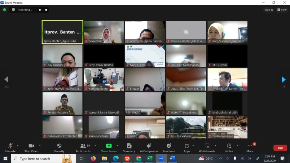Open the Notes tool
The width and height of the screenshot is (290, 163).
(x=229, y=146)
